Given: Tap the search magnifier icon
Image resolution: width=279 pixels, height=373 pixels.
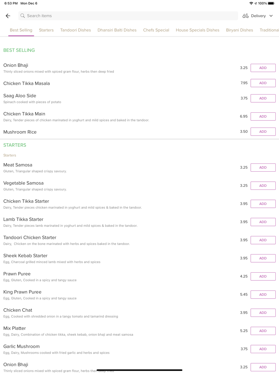Looking at the screenshot, I should pos(23,16).
